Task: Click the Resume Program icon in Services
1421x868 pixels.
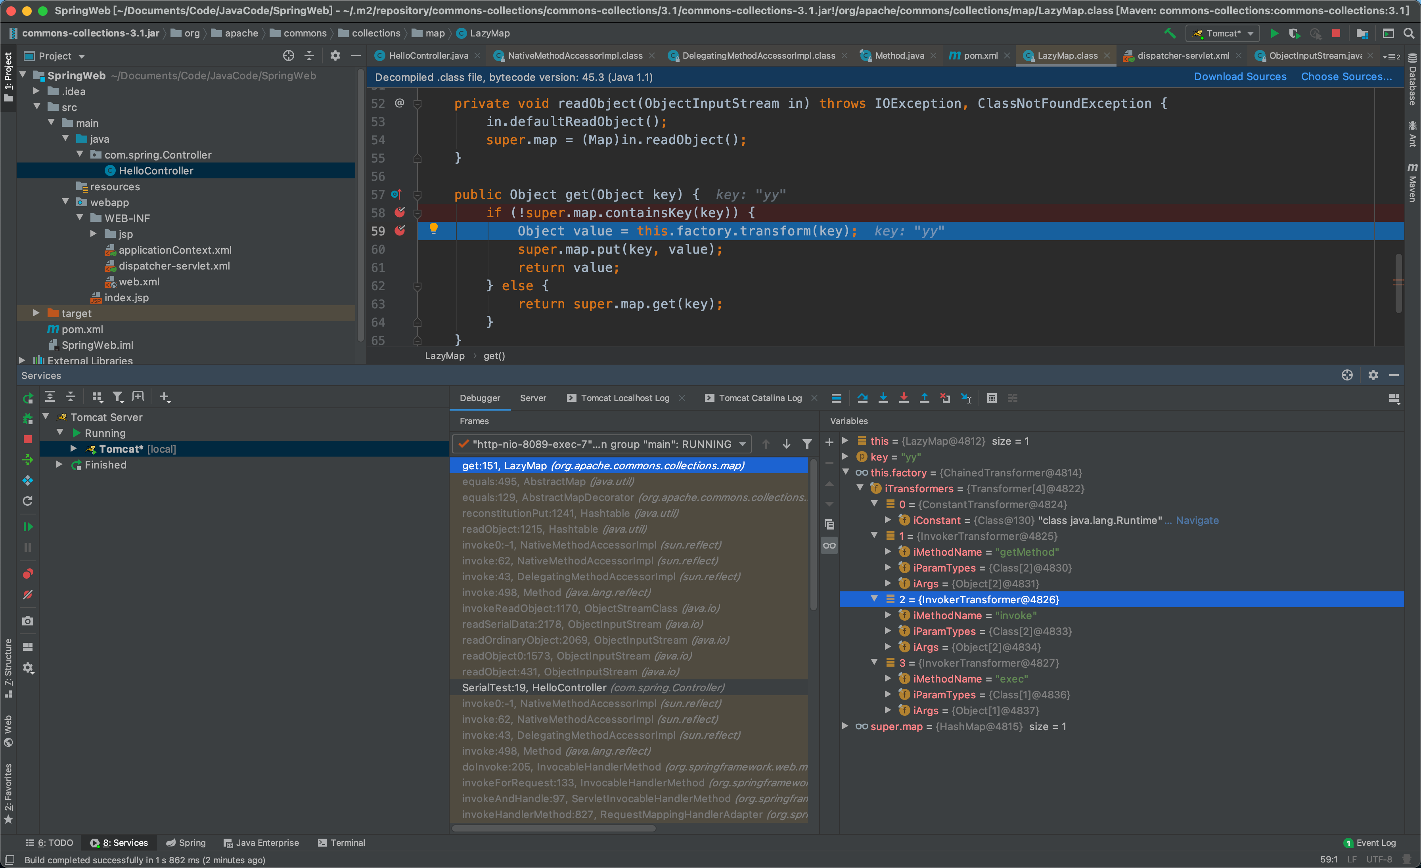Action: (28, 527)
